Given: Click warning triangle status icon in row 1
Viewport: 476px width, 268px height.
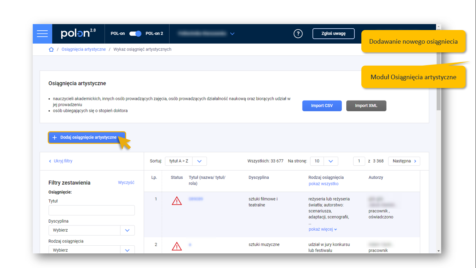Looking at the screenshot, I should (x=177, y=201).
